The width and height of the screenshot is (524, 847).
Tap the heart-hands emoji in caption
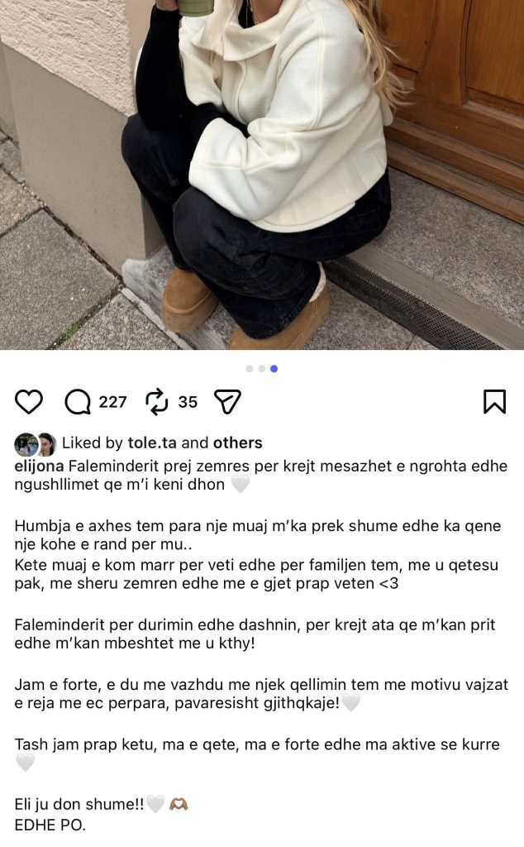click(179, 805)
